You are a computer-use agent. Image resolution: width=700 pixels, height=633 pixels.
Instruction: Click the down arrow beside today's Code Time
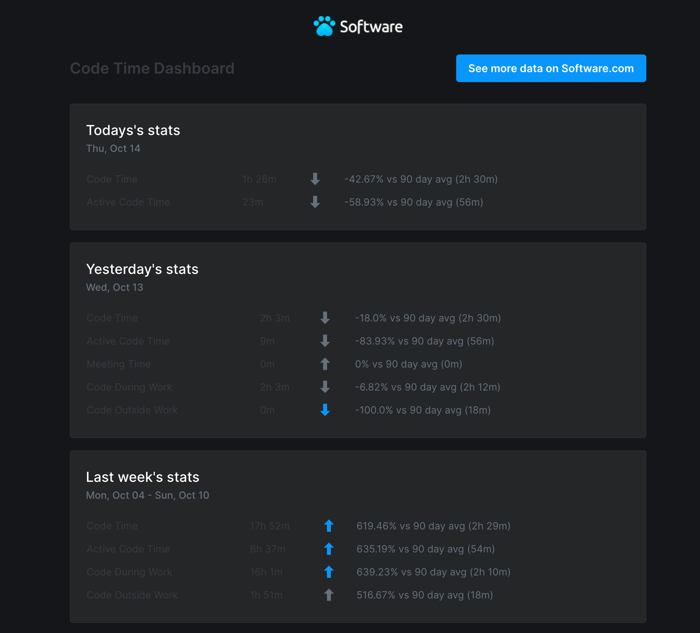(x=315, y=179)
